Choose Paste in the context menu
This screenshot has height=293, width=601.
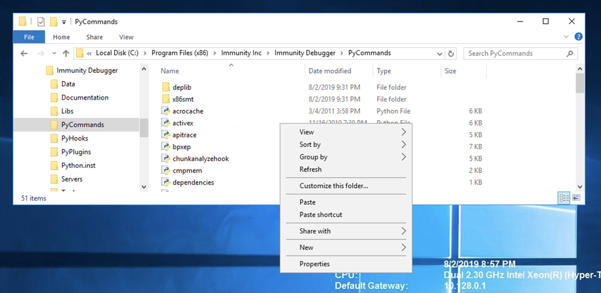point(346,202)
